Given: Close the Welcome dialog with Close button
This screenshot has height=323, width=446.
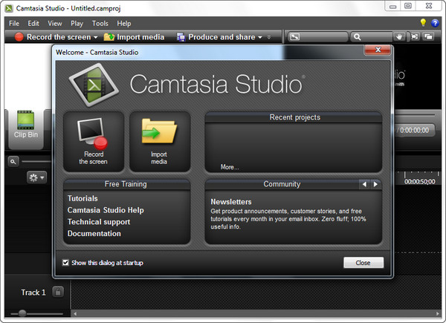Looking at the screenshot, I should click(x=363, y=263).
